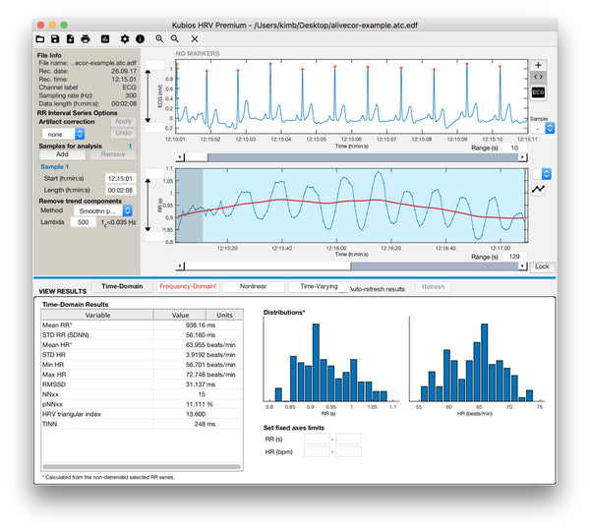Click right arrow of RR time scrollbar

(x=523, y=266)
